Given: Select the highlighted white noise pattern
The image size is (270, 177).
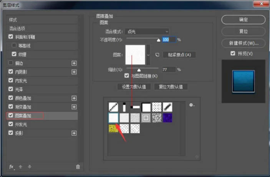Looking at the screenshot, I should [x=113, y=118].
